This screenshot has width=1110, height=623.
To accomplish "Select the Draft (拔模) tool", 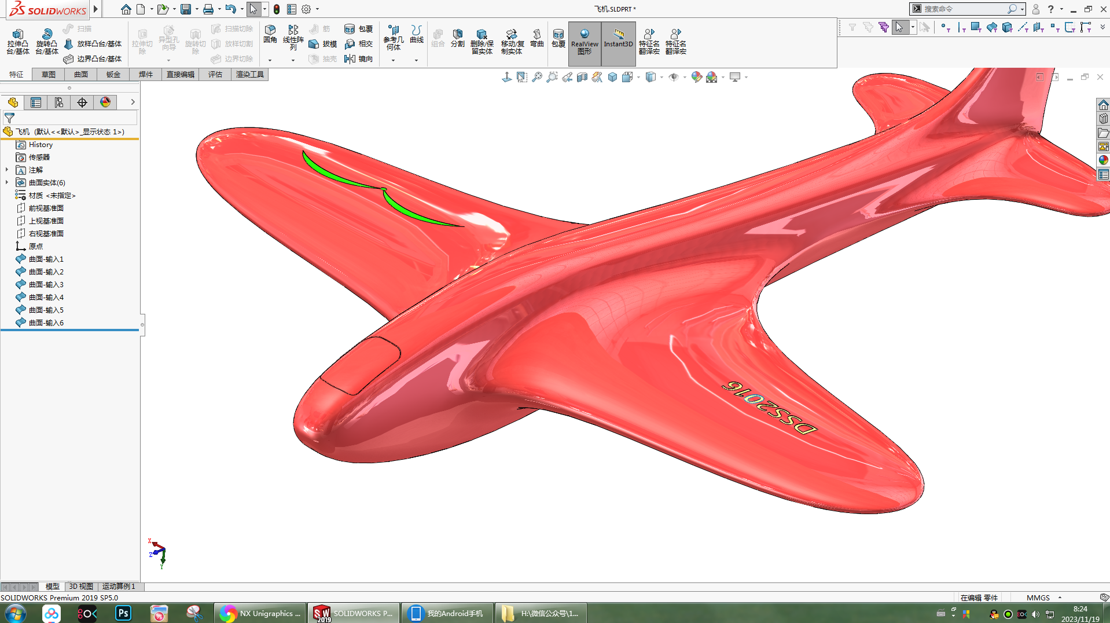I will coord(323,44).
